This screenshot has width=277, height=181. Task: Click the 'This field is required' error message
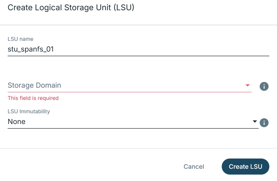tap(33, 98)
